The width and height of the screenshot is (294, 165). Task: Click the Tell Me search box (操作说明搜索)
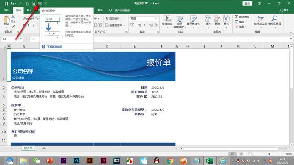pos(122,10)
